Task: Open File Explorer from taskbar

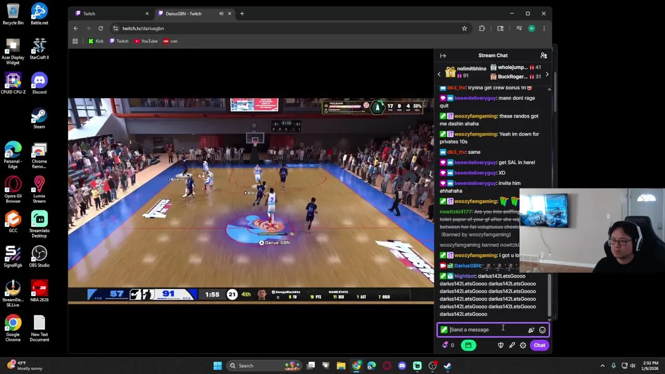Action: click(x=341, y=366)
